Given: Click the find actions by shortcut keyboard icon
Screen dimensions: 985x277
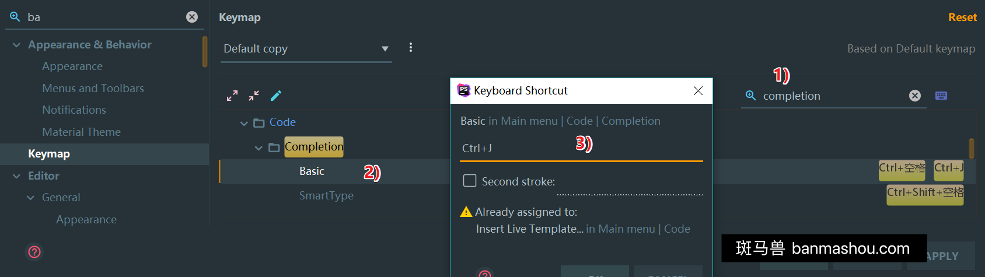Looking at the screenshot, I should click(x=941, y=96).
